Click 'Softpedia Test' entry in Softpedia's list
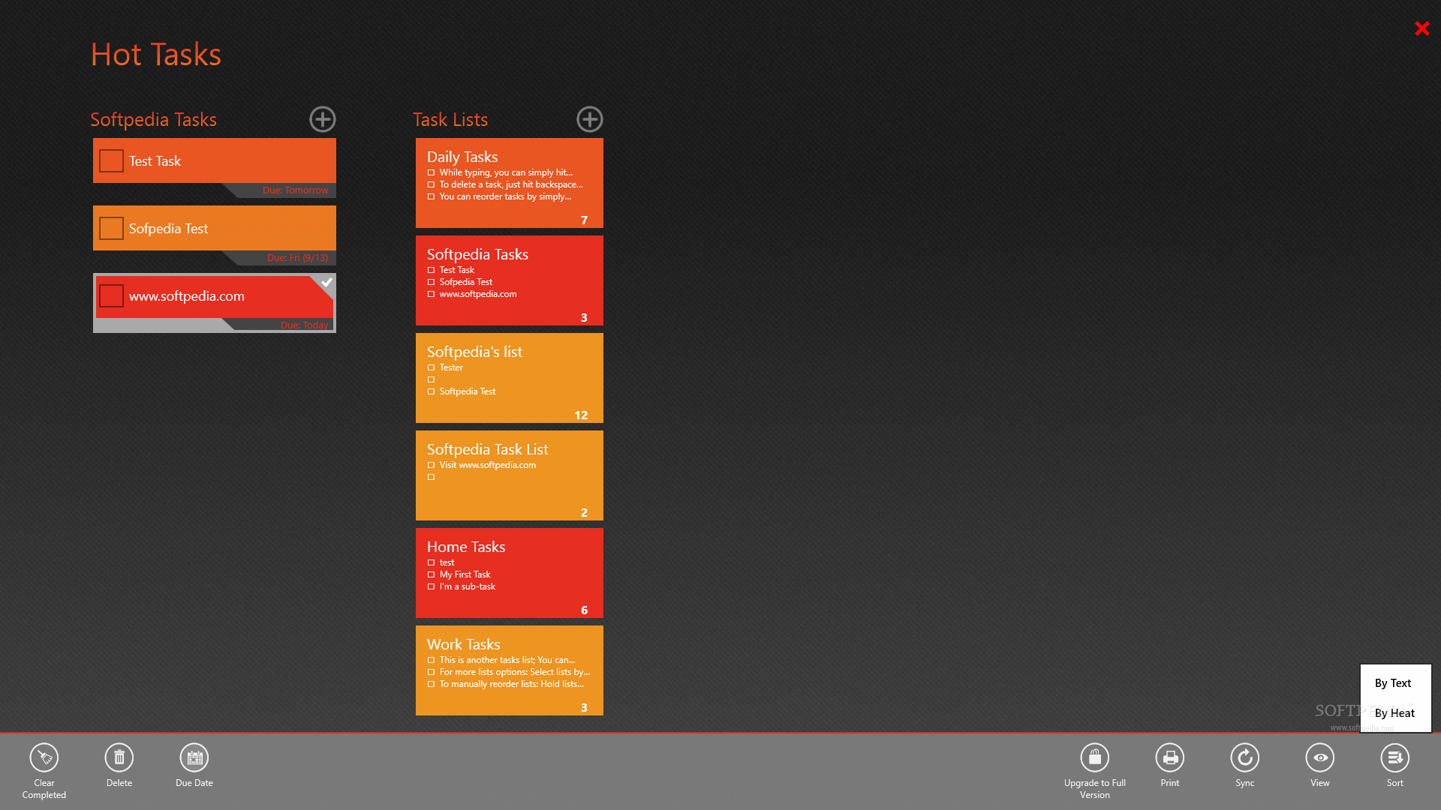The width and height of the screenshot is (1441, 810). [468, 391]
